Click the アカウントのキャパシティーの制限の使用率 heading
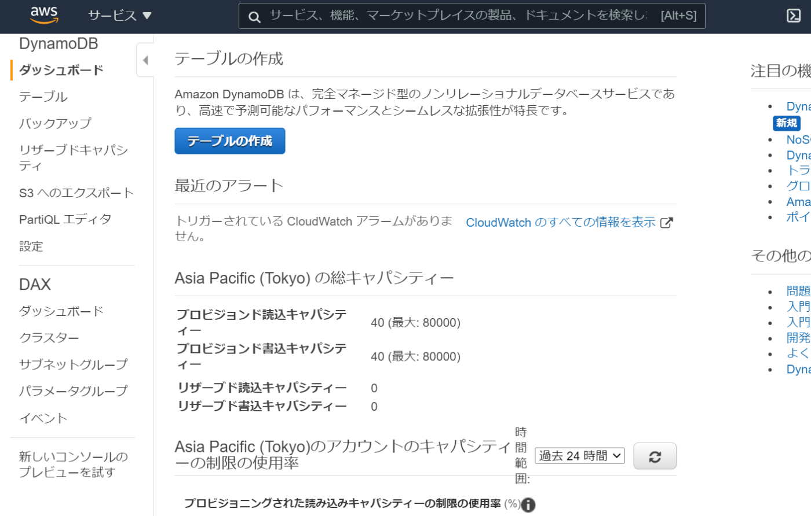This screenshot has width=811, height=516. 343,455
